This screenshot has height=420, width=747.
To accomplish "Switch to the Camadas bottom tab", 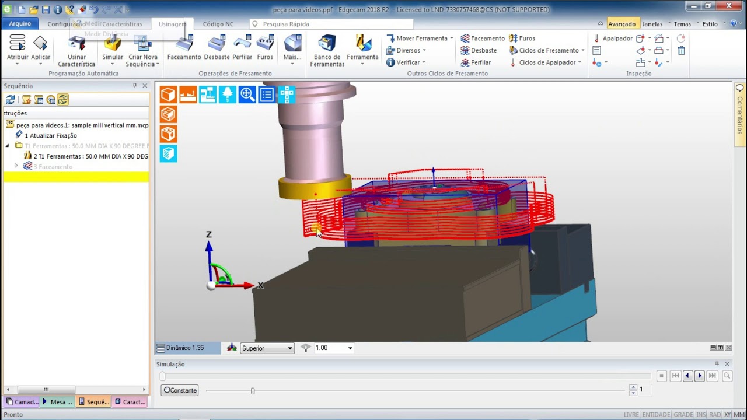I will tap(22, 402).
